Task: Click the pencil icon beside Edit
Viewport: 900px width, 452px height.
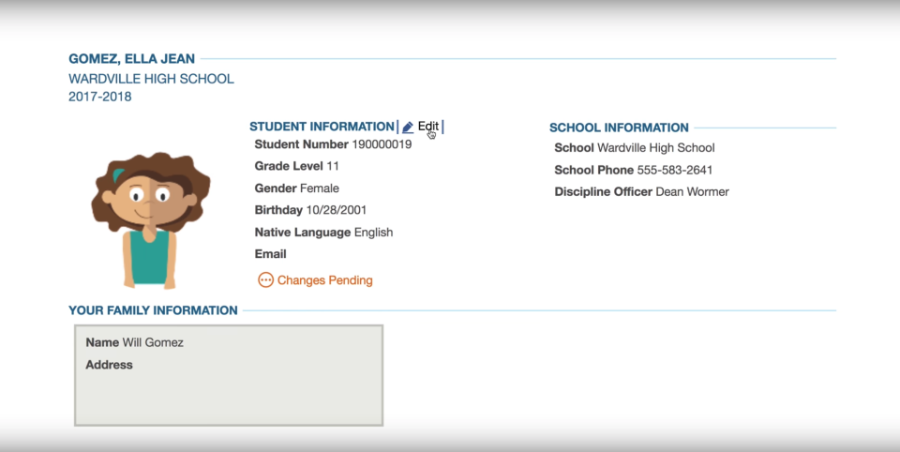Action: [x=408, y=127]
